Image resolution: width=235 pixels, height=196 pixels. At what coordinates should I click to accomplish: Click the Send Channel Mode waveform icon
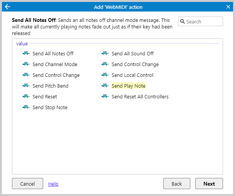[26, 65]
